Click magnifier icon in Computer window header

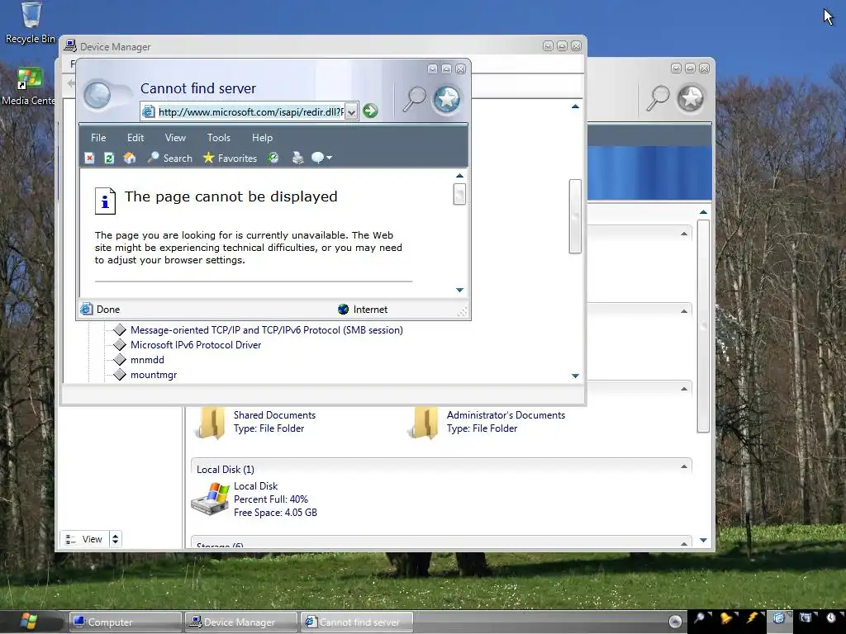pos(658,98)
